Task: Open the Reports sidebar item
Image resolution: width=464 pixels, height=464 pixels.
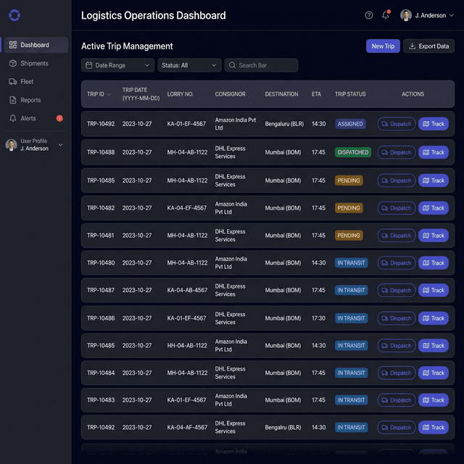Action: [x=30, y=100]
